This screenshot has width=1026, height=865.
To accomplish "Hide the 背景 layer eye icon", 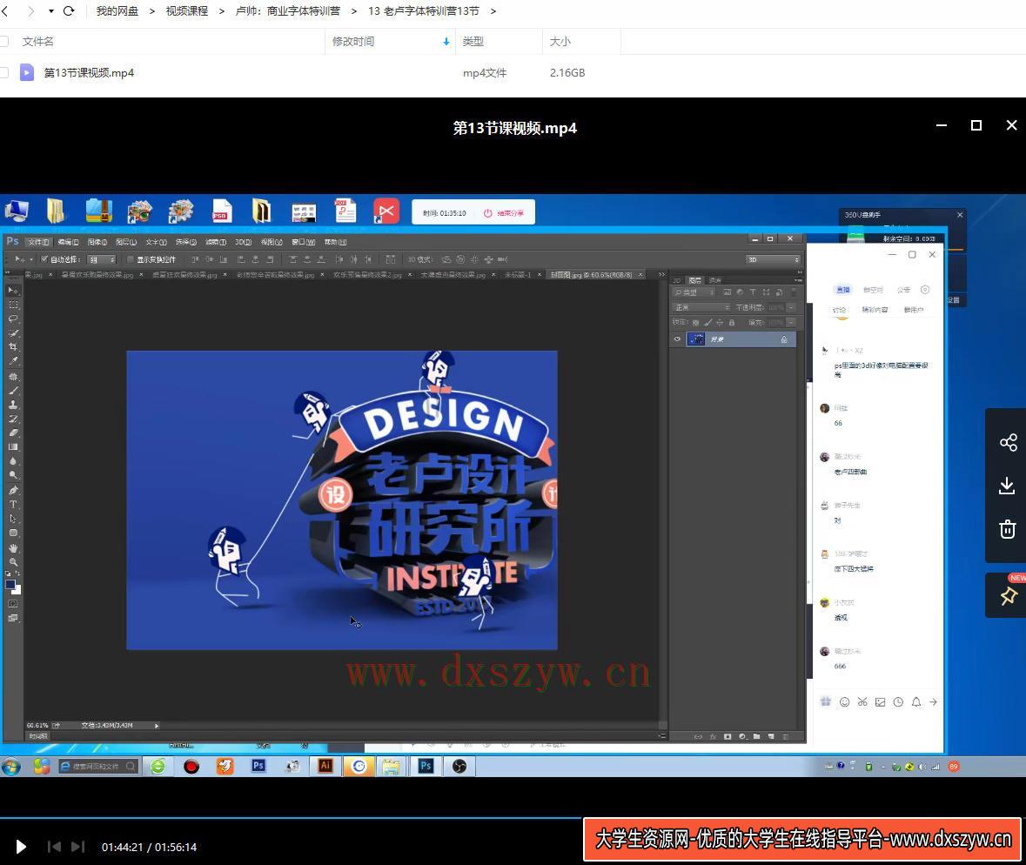I will point(677,339).
